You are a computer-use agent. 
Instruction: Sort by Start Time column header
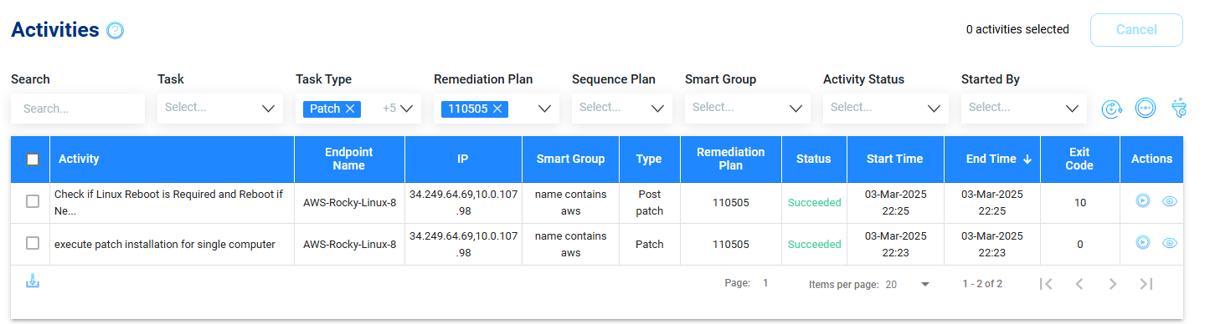pyautogui.click(x=895, y=159)
